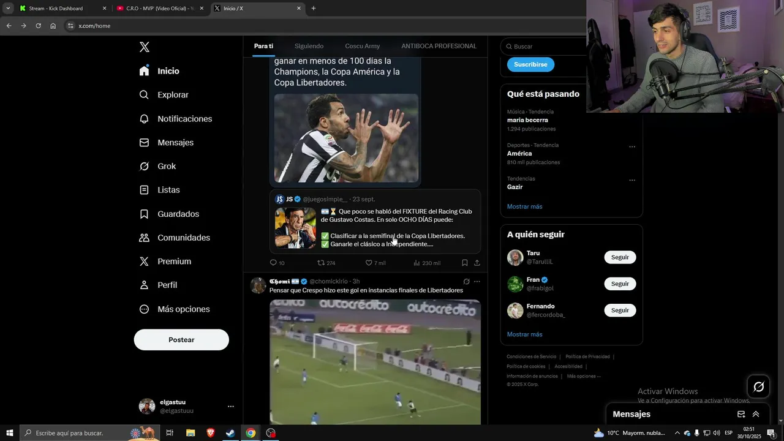
Task: Open the Windows Start menu
Action: coord(10,433)
